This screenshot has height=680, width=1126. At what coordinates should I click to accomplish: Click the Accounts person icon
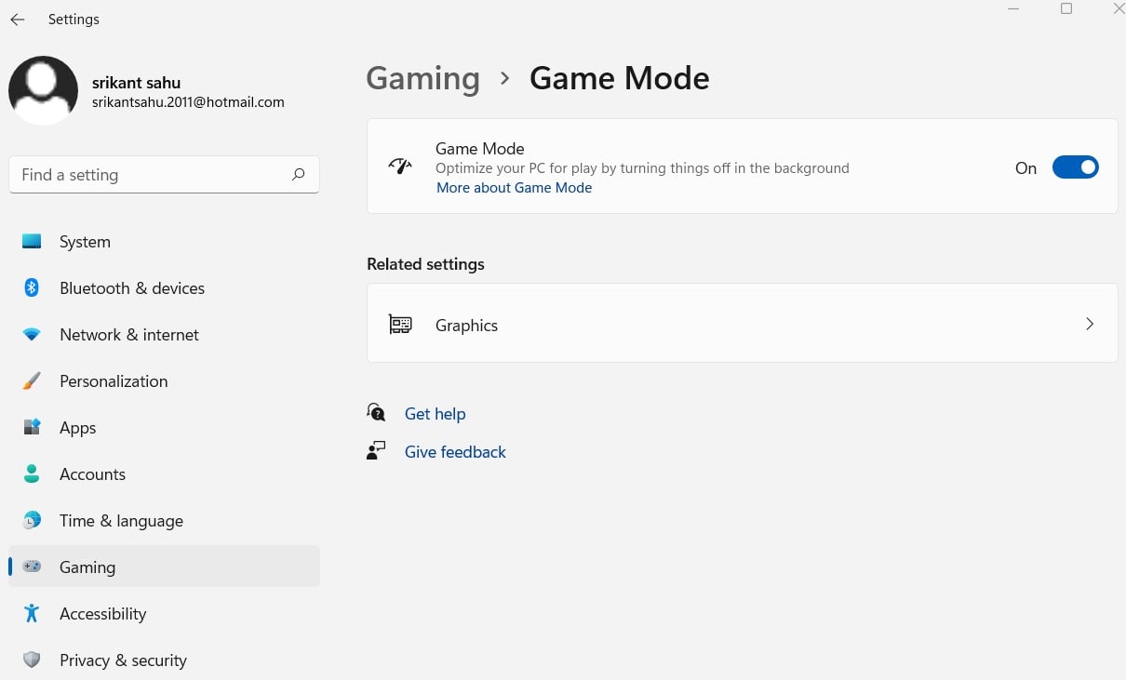[32, 474]
